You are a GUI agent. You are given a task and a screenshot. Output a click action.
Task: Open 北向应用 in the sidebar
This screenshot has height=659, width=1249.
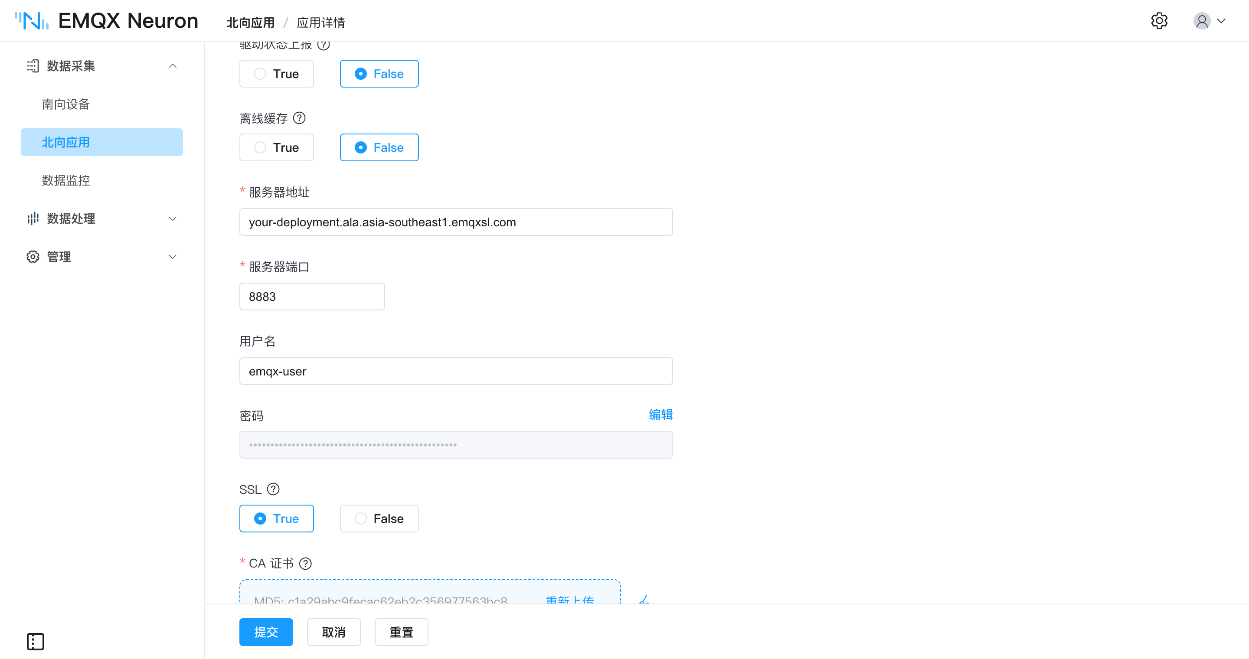coord(102,143)
